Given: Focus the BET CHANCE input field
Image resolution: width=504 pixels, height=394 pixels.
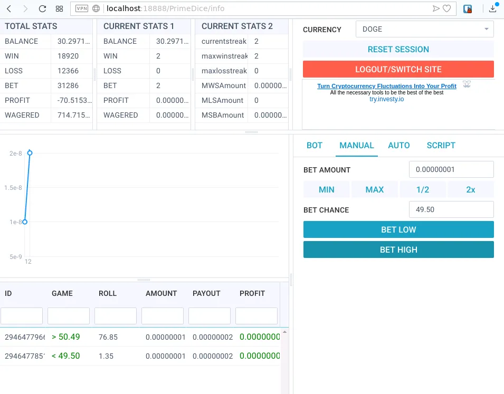Looking at the screenshot, I should click(451, 209).
